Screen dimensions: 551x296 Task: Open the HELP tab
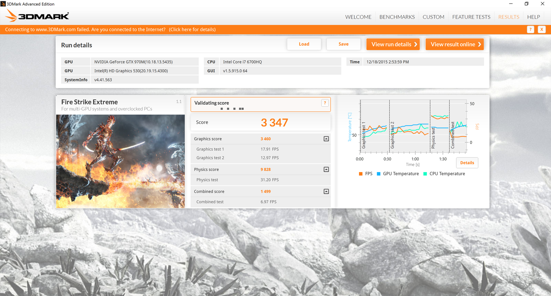tap(533, 17)
